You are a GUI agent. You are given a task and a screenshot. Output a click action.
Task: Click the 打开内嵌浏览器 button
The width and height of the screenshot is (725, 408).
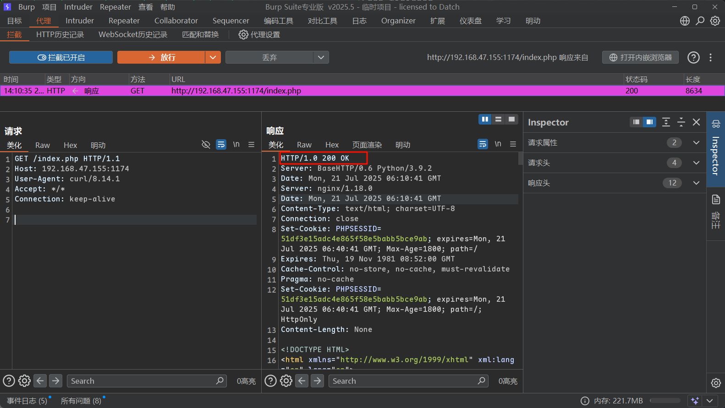pyautogui.click(x=640, y=57)
